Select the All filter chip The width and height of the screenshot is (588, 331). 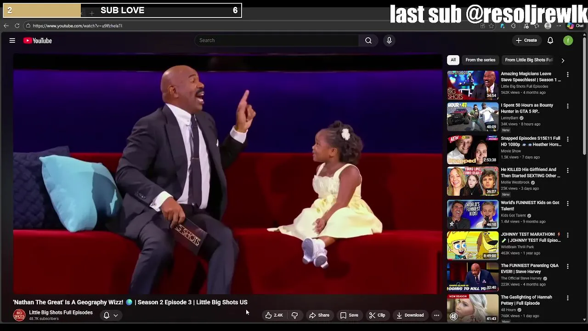[453, 60]
